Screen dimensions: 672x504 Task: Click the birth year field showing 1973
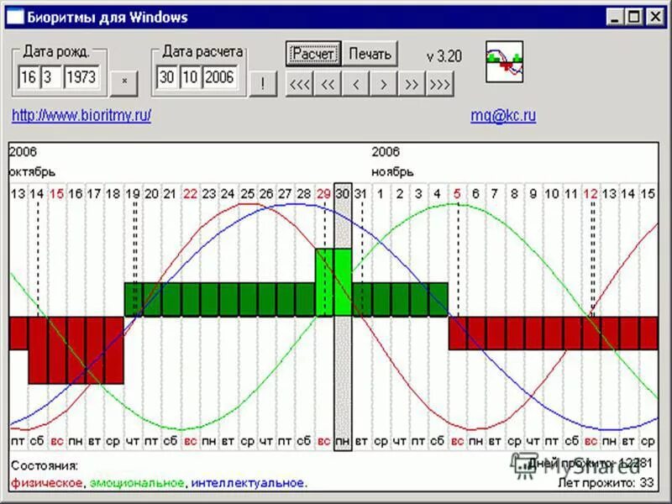pos(81,77)
